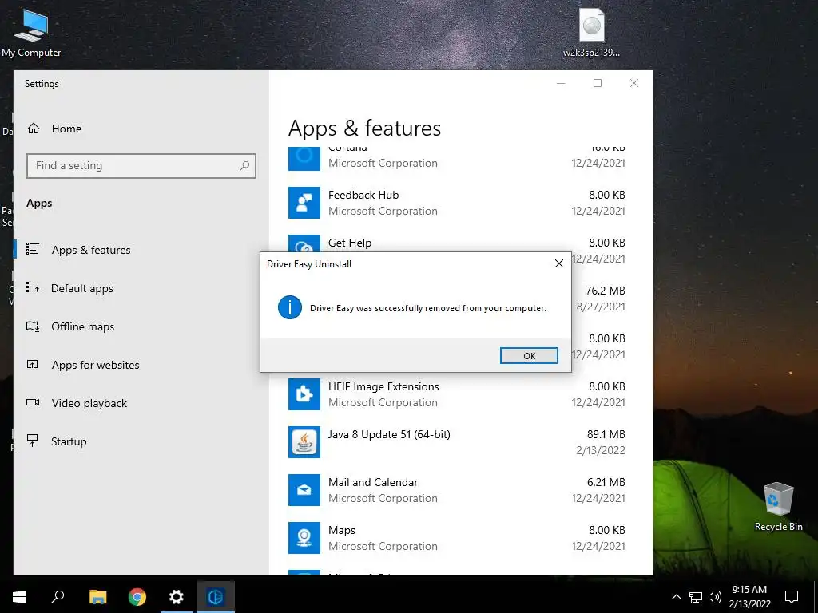This screenshot has width=818, height=613.
Task: Click the Maps app name
Action: tap(342, 530)
